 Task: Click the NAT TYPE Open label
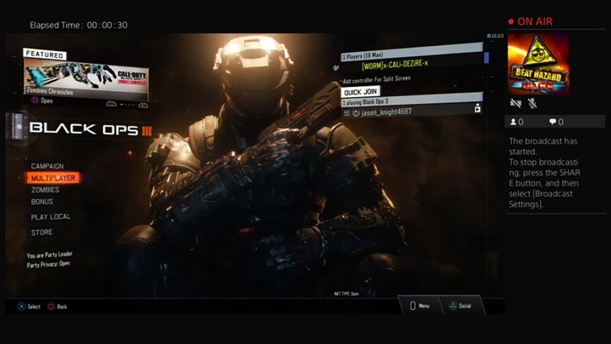point(346,294)
